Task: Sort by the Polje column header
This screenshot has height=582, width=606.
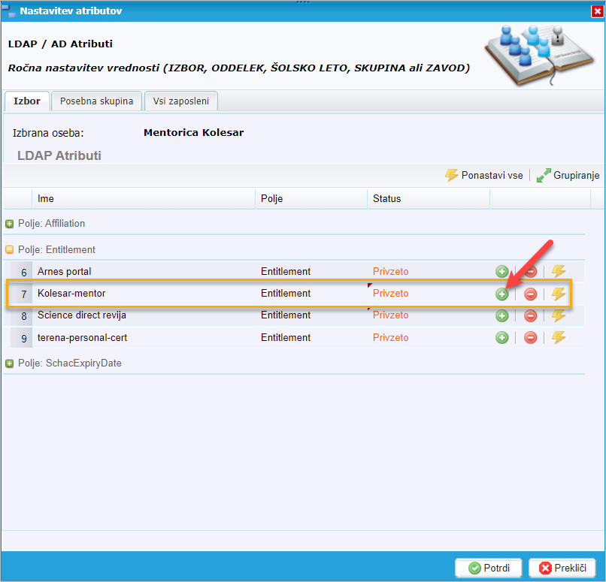Action: [x=311, y=199]
